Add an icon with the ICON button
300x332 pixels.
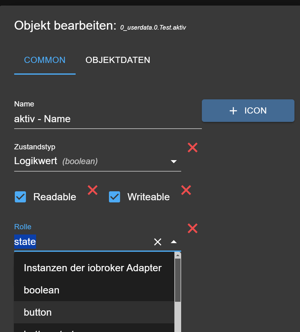[248, 110]
